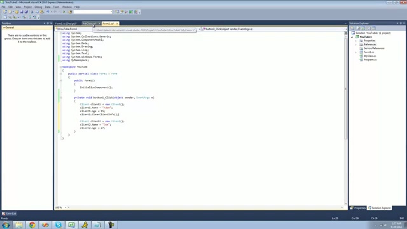
Task: Toggle auto-hide pin on Solution Explorer panel
Action: (401, 23)
